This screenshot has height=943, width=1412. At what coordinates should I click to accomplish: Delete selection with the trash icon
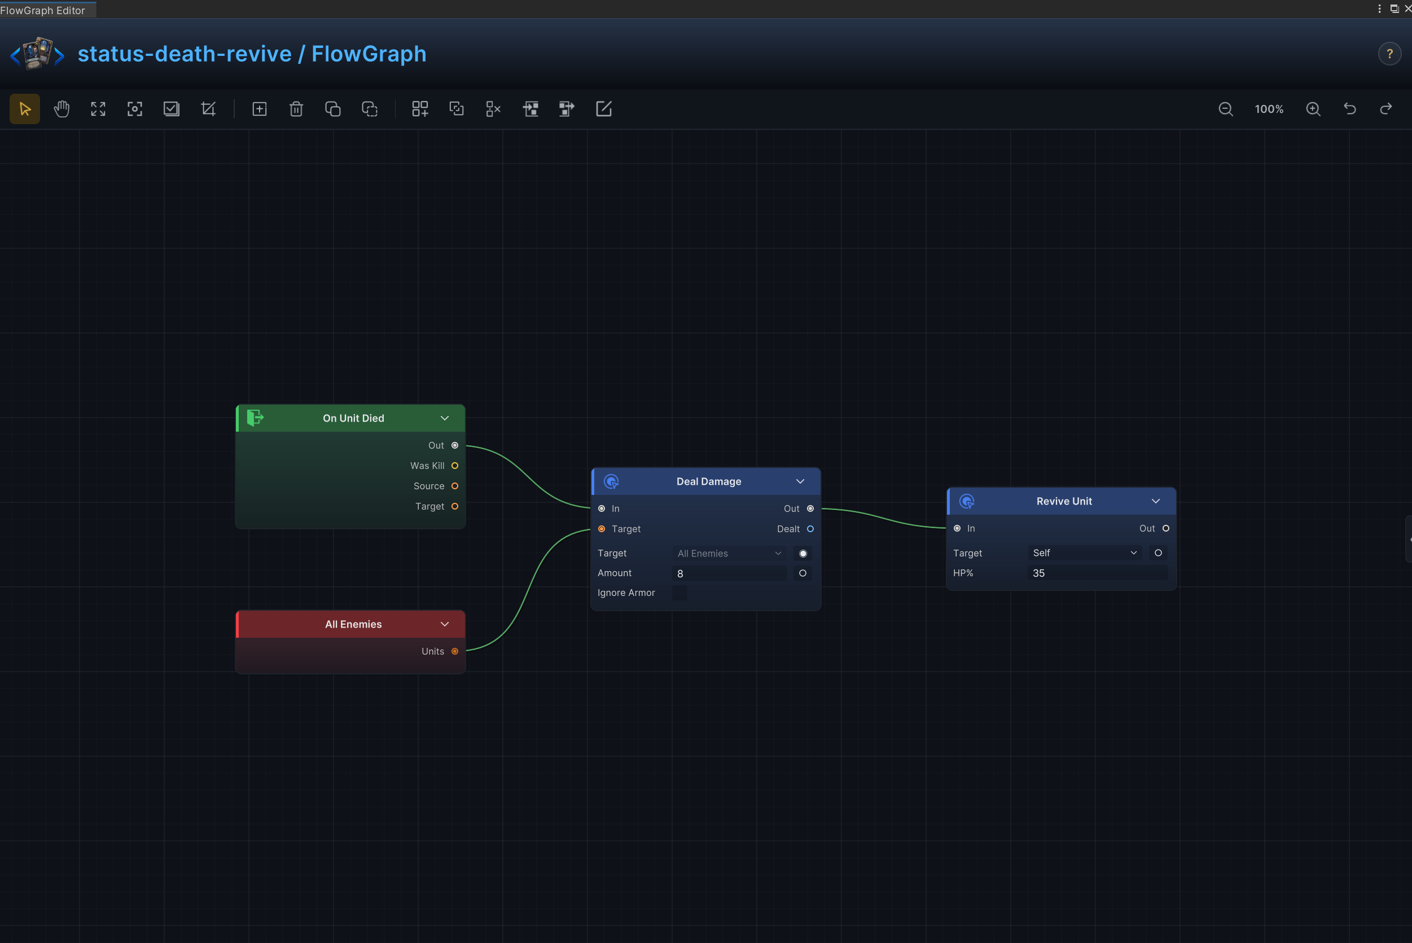click(x=296, y=109)
